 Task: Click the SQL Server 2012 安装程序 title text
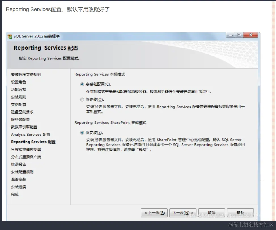37,36
